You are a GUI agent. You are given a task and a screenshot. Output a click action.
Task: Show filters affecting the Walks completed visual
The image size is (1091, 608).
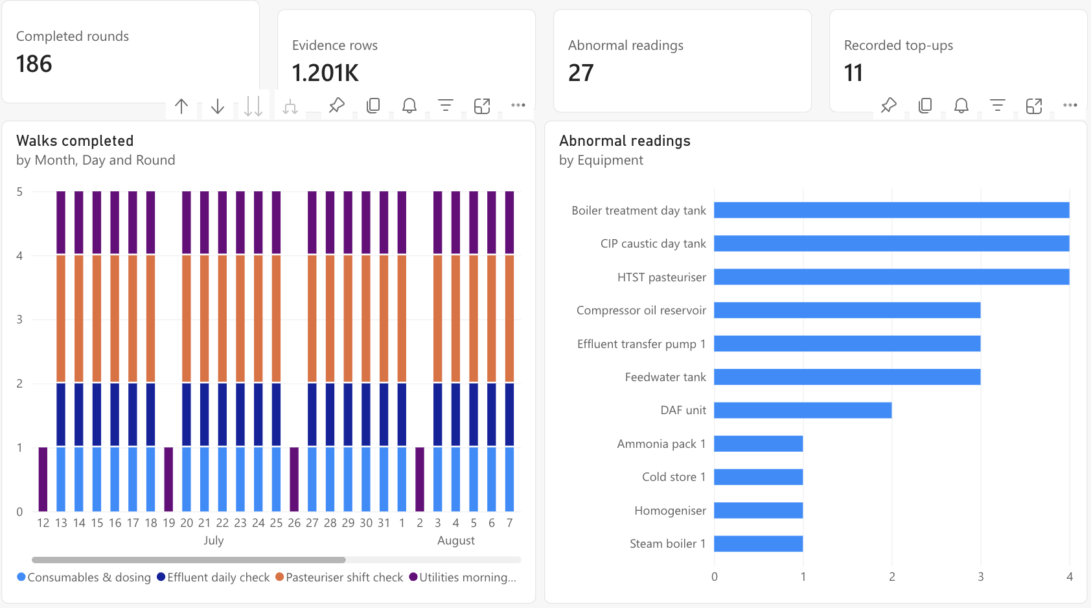tap(446, 105)
